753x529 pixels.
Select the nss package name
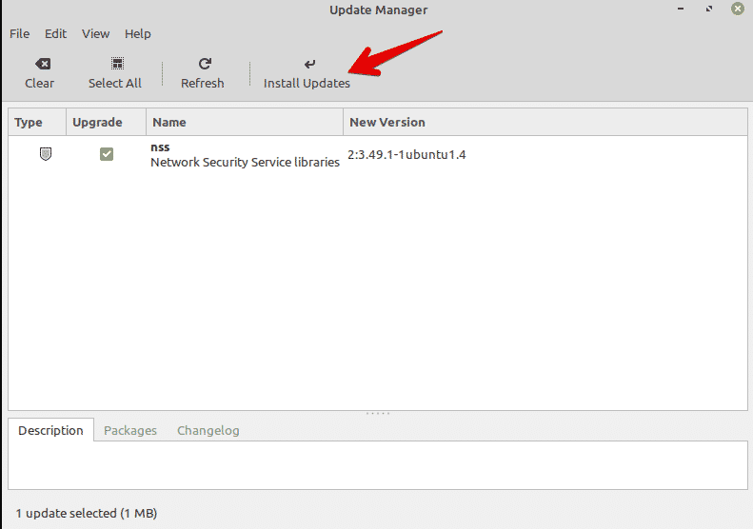(x=160, y=147)
